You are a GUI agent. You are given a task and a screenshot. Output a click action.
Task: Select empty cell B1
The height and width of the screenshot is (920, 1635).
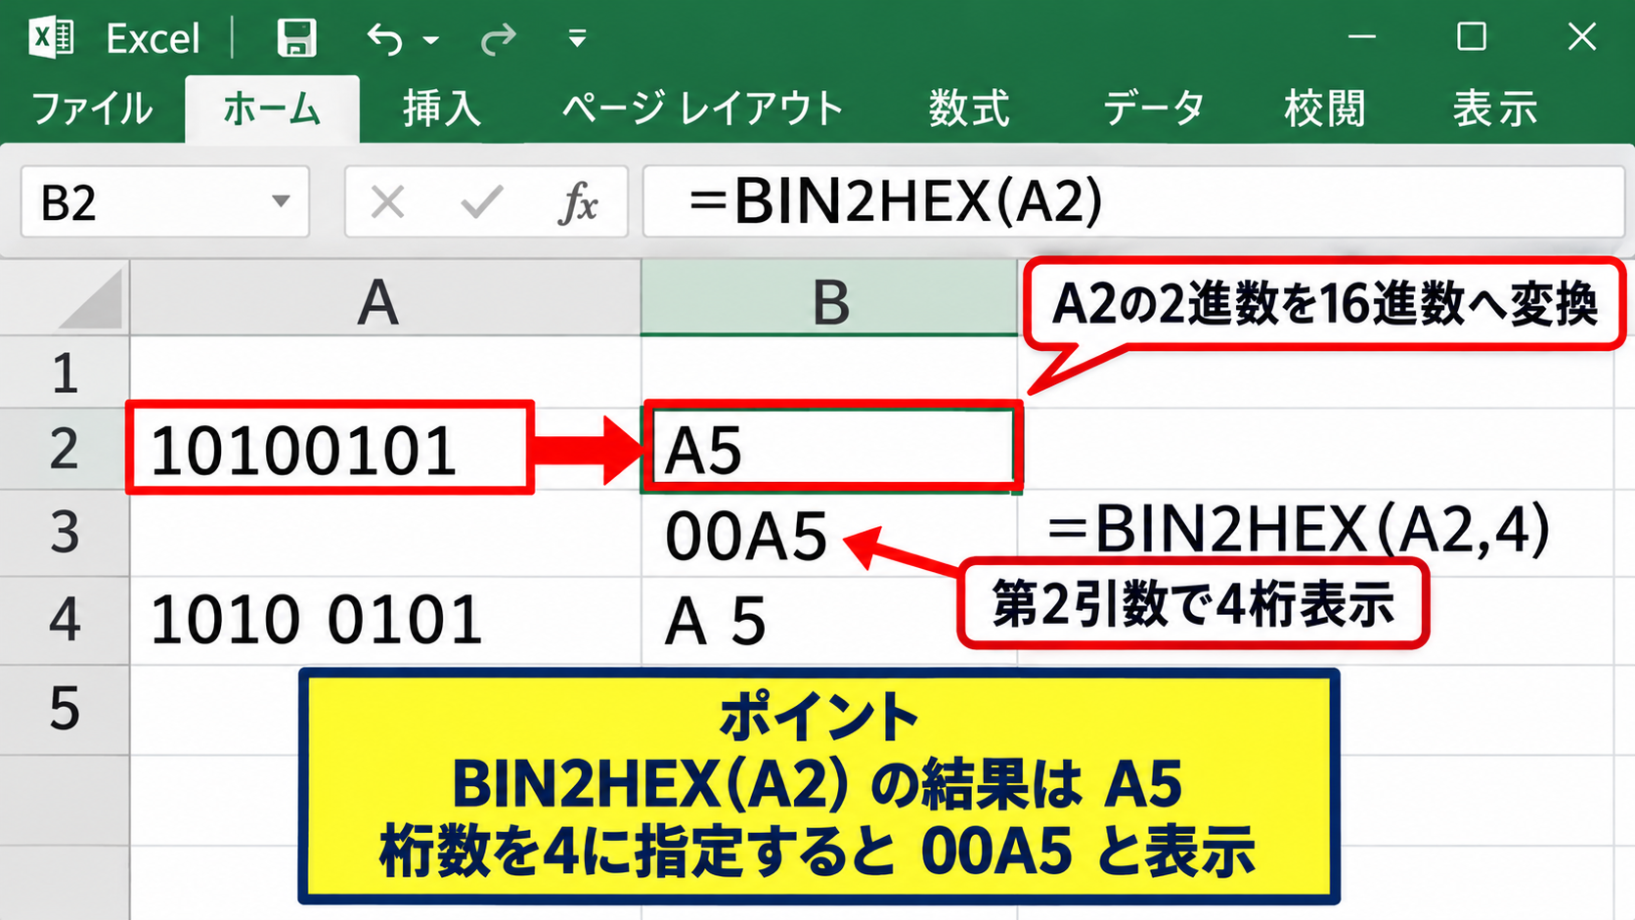tap(829, 372)
